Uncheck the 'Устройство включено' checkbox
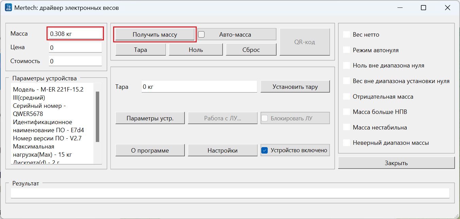The image size is (460, 219). pos(265,150)
